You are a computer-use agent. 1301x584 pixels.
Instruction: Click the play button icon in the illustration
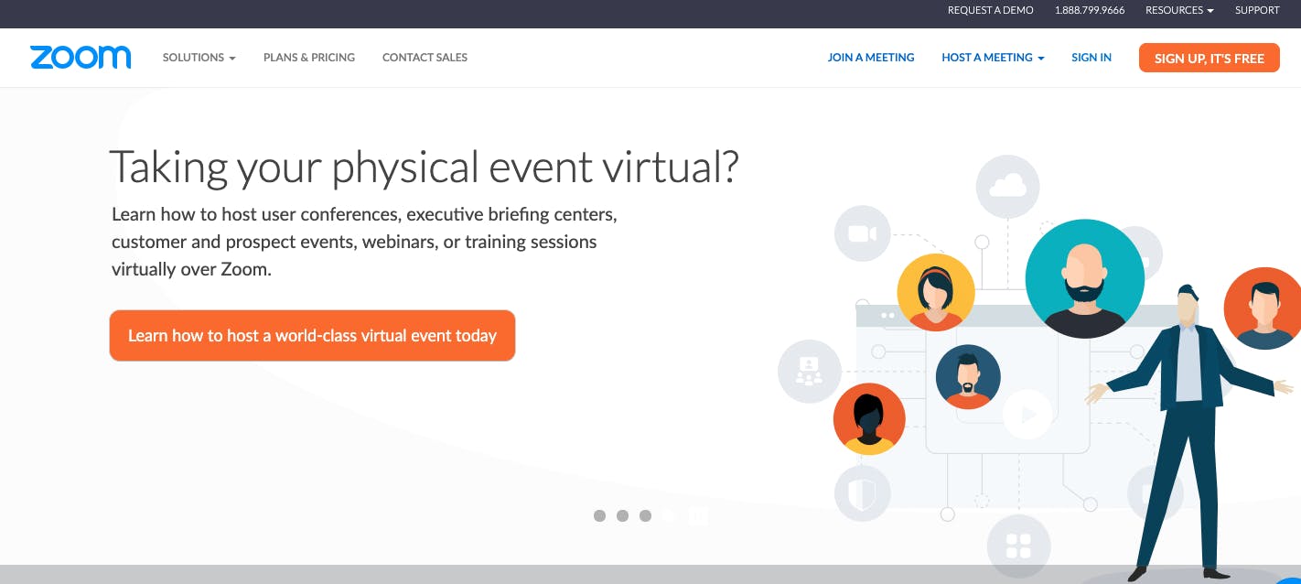(1027, 415)
